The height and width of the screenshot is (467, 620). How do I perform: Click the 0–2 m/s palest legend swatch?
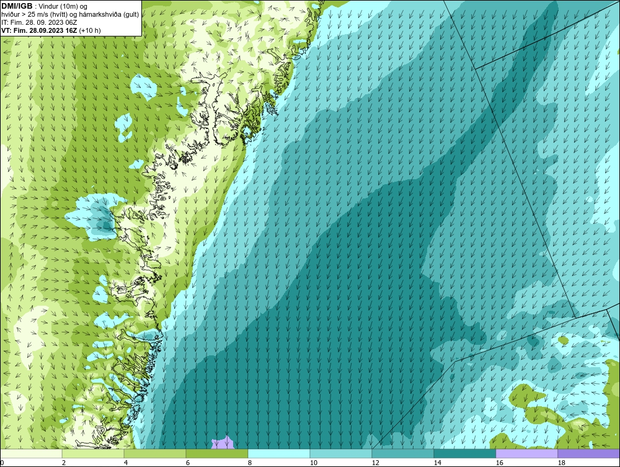pos(31,453)
